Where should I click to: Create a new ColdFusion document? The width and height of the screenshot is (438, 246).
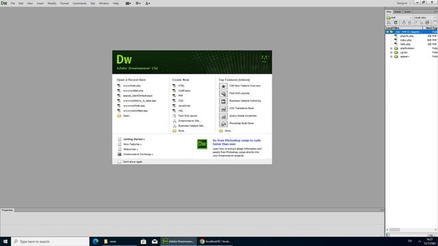(x=184, y=91)
